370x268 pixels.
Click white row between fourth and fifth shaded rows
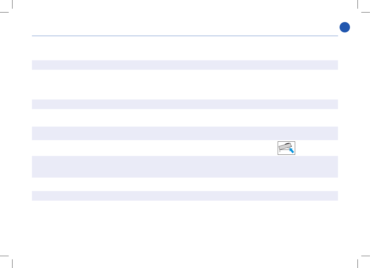pos(185,184)
